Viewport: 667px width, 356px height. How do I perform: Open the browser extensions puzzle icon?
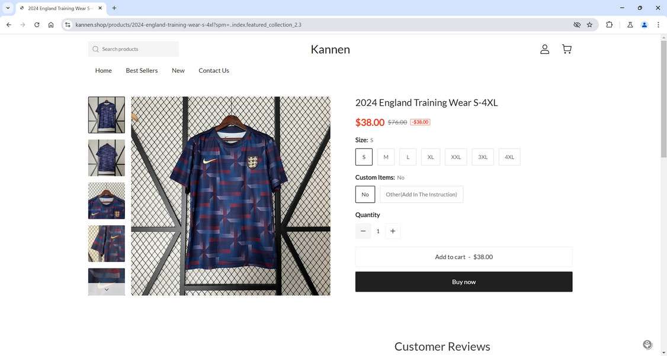(609, 25)
